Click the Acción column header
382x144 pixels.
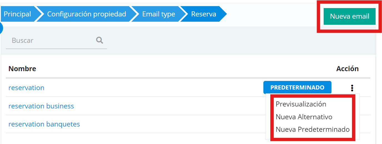(347, 69)
